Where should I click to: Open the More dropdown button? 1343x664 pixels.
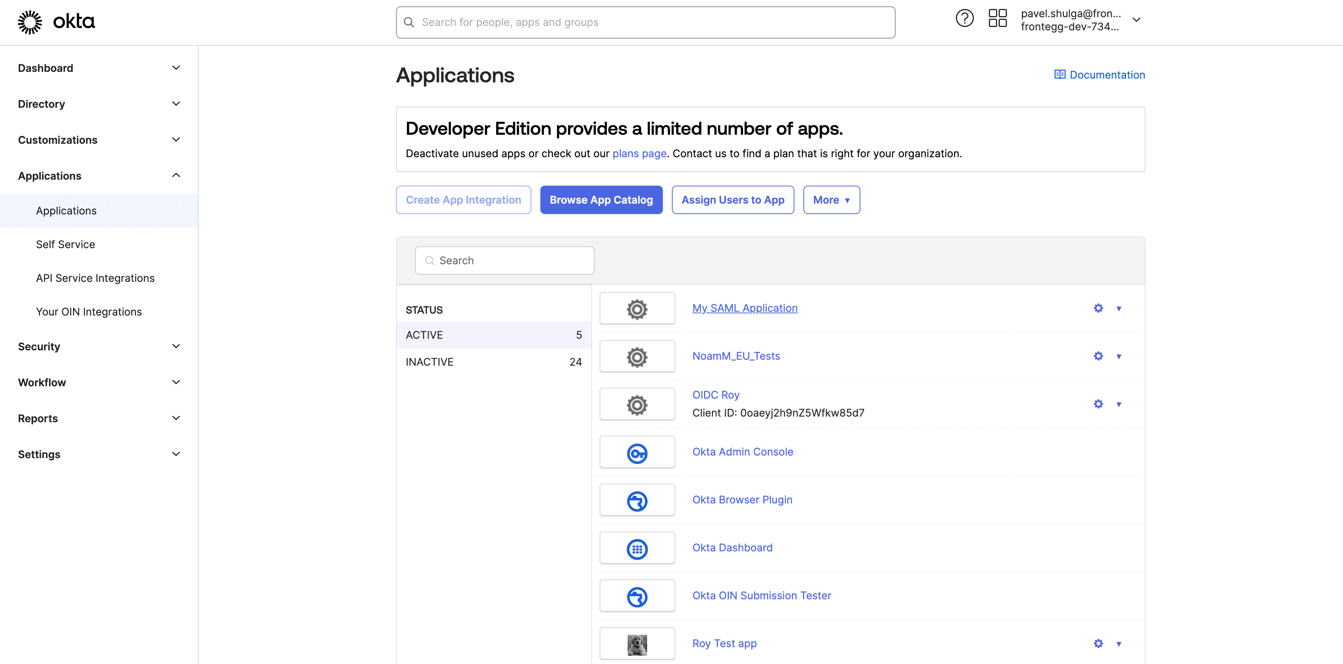click(x=831, y=200)
